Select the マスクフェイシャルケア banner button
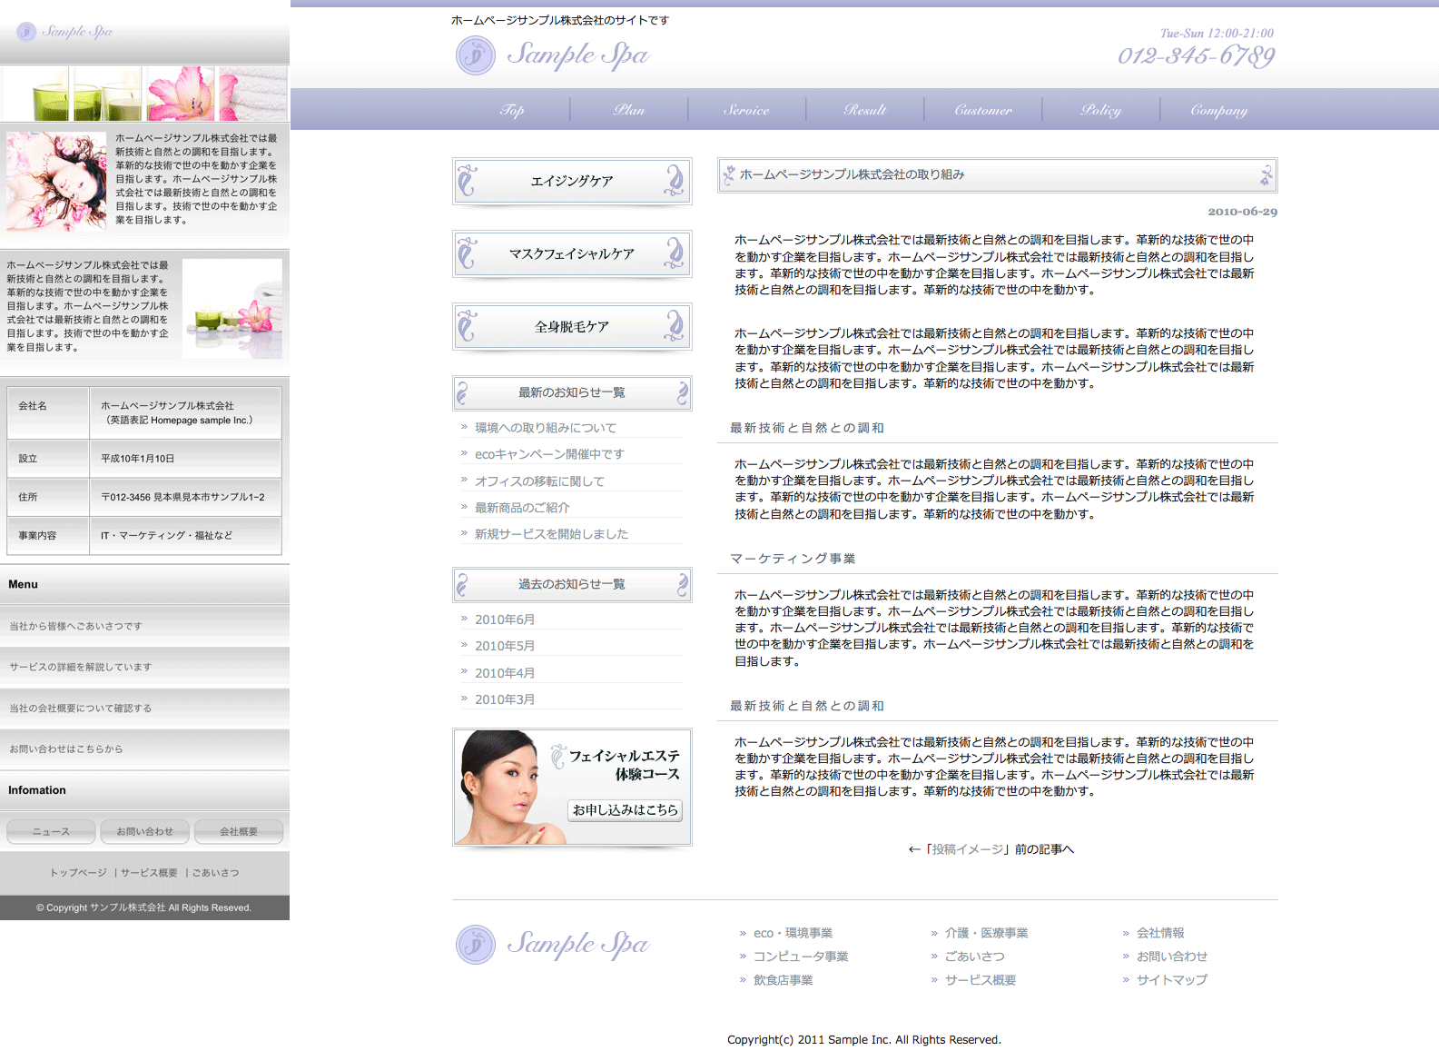 click(x=572, y=254)
